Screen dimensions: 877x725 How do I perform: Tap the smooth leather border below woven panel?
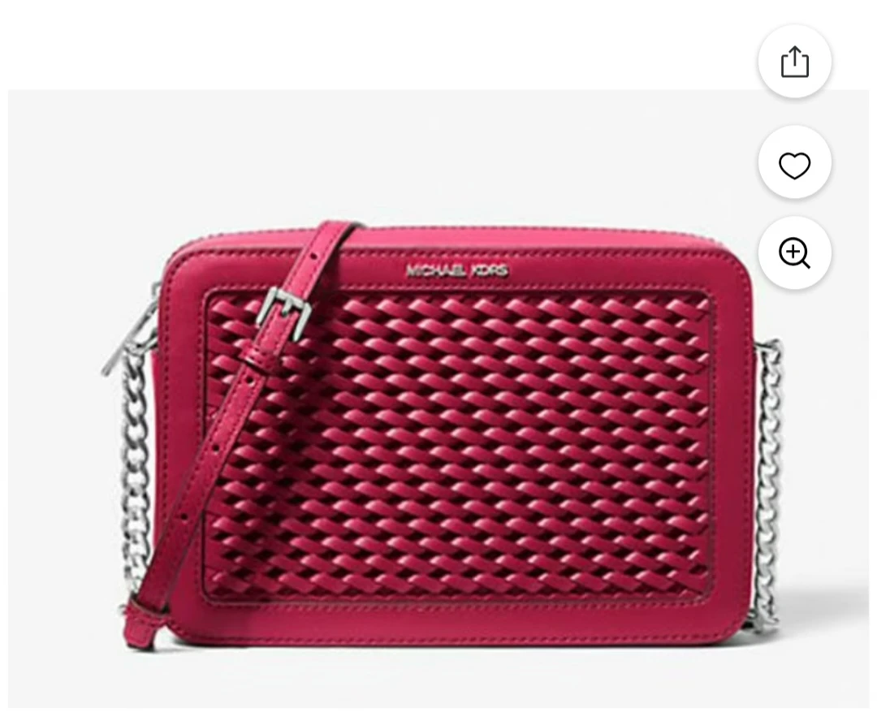[459, 629]
